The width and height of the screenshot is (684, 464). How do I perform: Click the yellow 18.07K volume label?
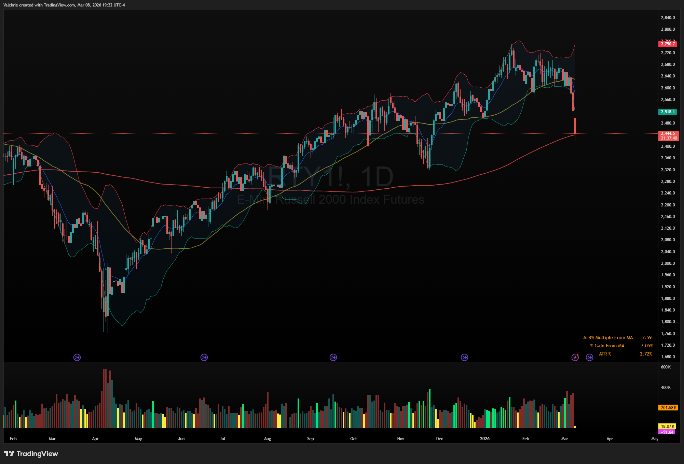[667, 426]
